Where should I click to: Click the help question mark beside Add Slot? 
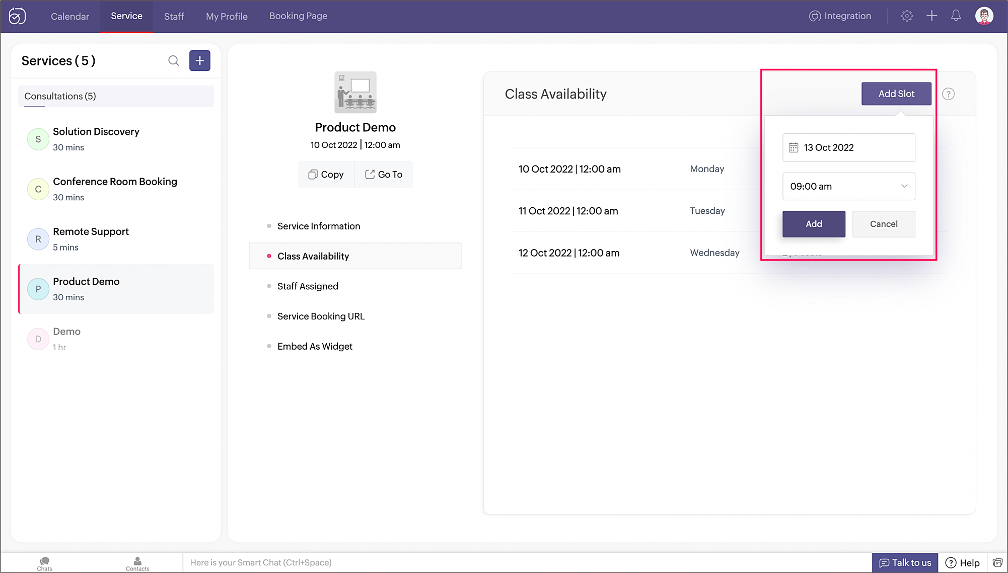tap(948, 94)
